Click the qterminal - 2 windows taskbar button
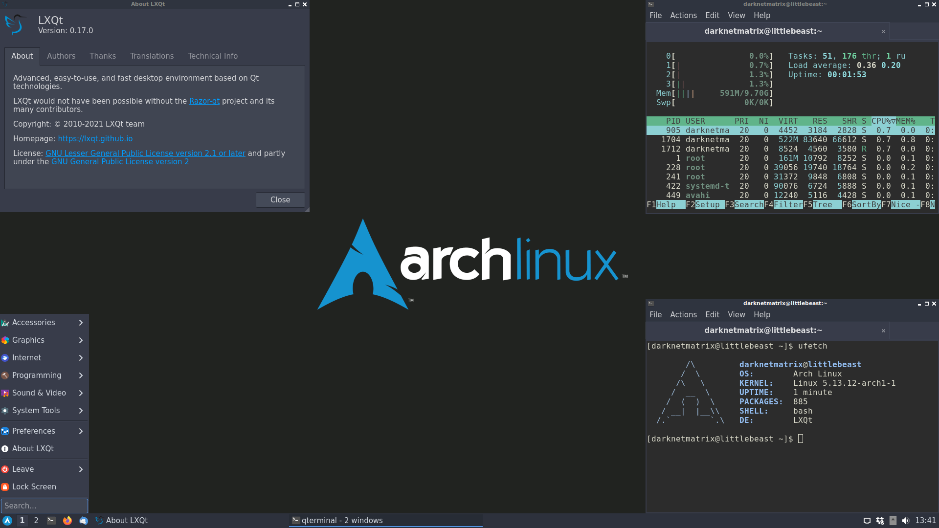The height and width of the screenshot is (528, 939). pos(386,521)
